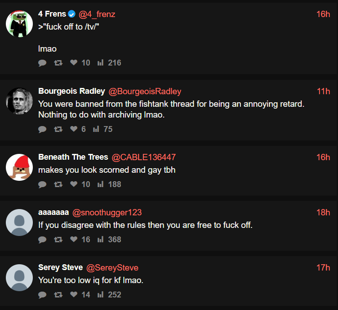Image resolution: width=338 pixels, height=310 pixels.
Task: Open the 18h timestamp on aaaaaaa post
Action: click(x=323, y=212)
